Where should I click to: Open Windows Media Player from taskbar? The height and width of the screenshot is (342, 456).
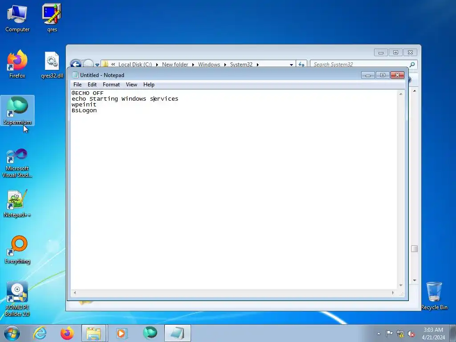pyautogui.click(x=121, y=333)
